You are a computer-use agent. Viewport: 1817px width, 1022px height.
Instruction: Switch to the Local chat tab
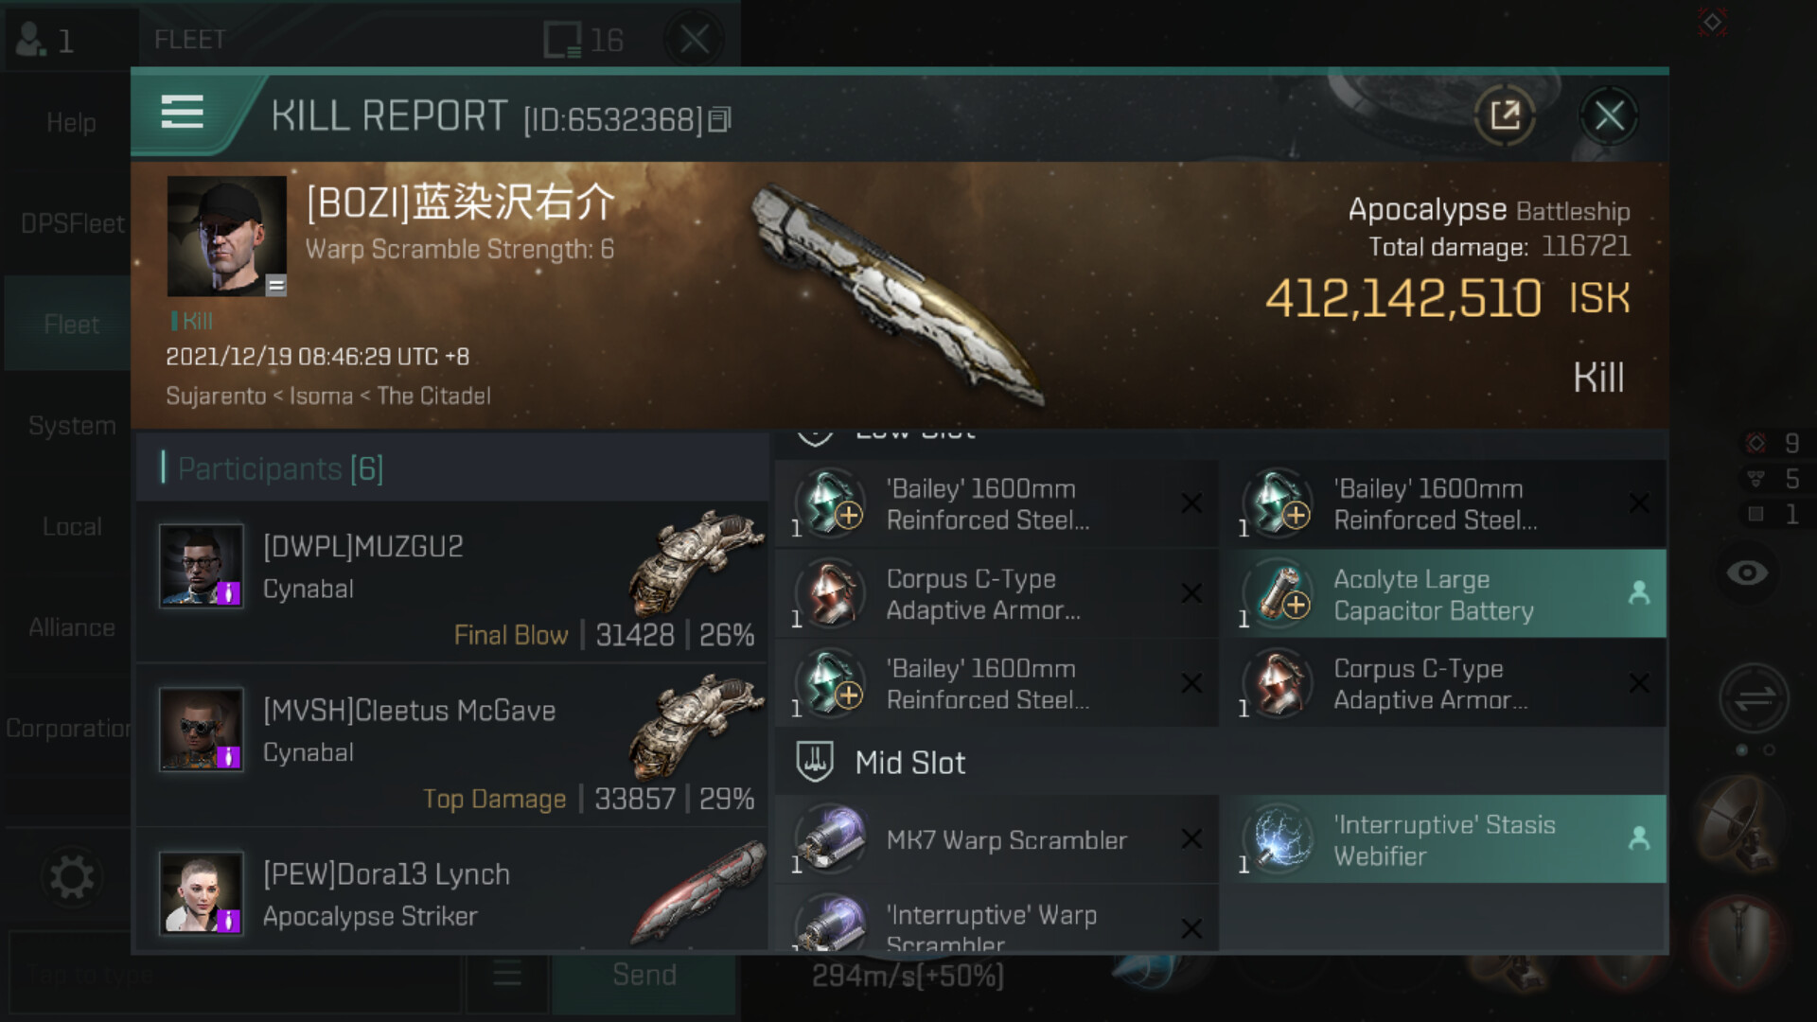[x=71, y=526]
